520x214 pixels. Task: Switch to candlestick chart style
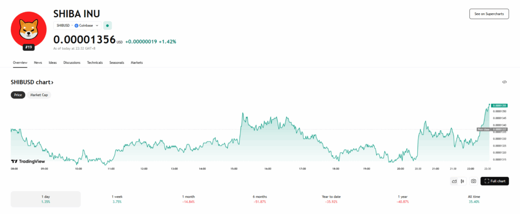pyautogui.click(x=463, y=181)
